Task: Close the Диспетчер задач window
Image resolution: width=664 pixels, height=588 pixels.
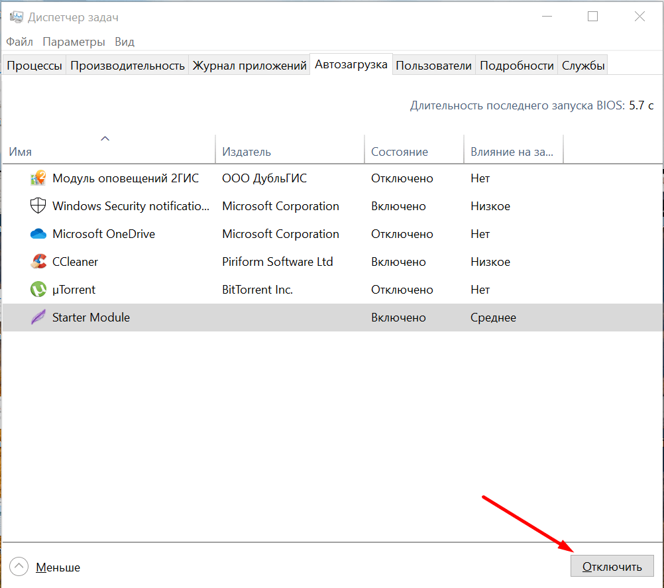Action: click(639, 17)
